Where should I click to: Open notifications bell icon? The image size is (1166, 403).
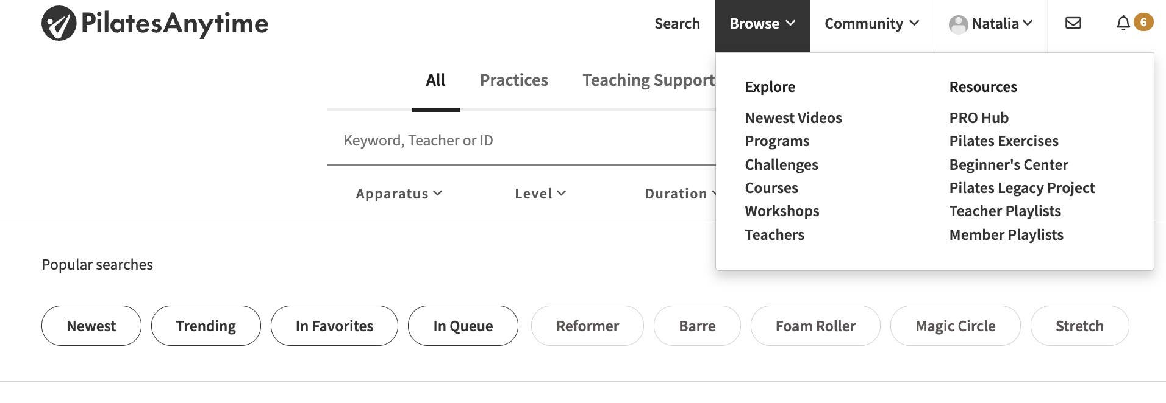click(x=1123, y=23)
